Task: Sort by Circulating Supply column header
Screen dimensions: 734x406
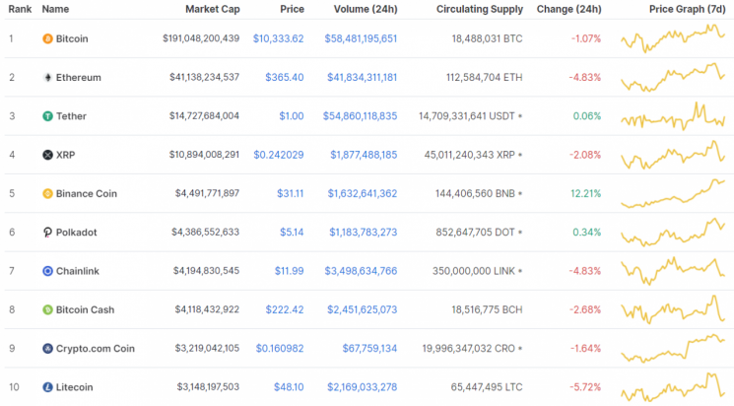Action: 480,9
